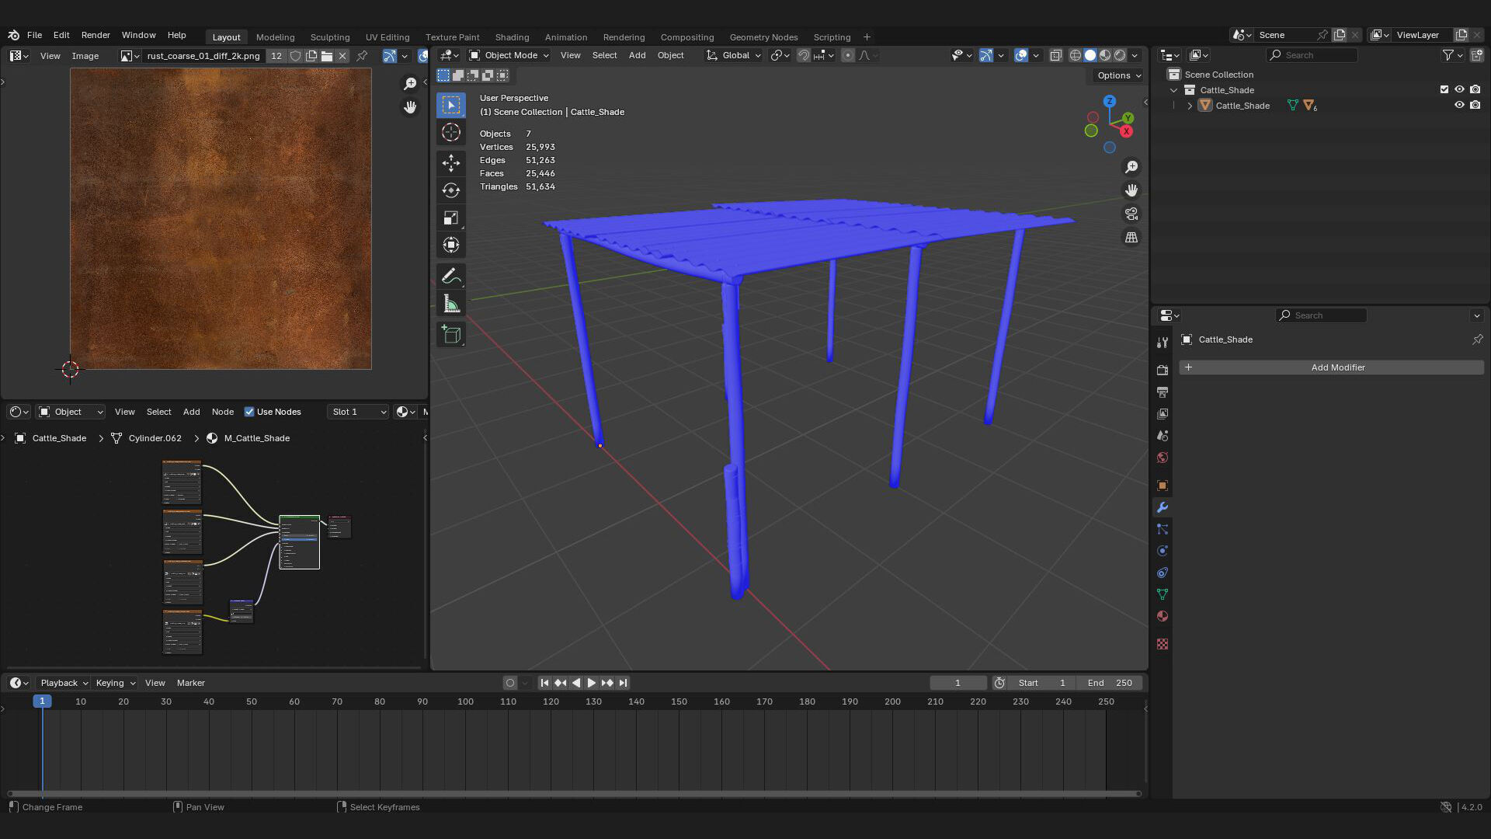Click the End frame 250 field
Image resolution: width=1491 pixels, height=839 pixels.
tap(1110, 683)
